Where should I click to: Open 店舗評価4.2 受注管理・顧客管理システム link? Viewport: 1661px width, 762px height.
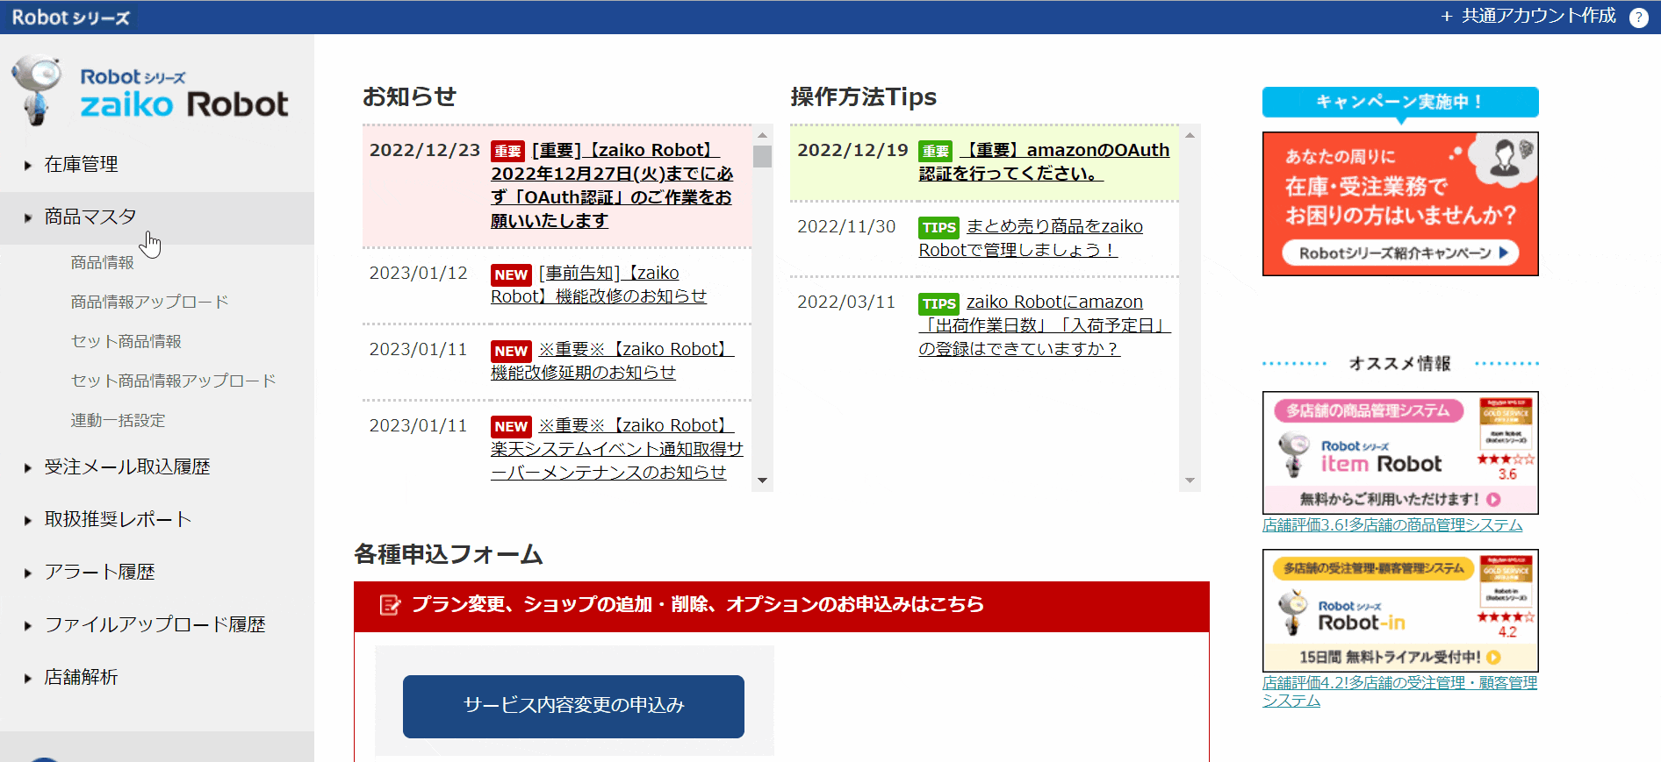(x=1399, y=691)
